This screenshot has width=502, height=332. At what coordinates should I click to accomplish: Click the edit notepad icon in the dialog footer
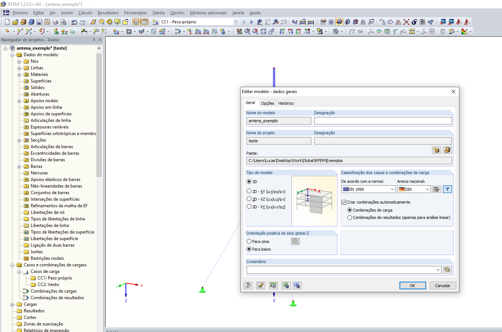(x=260, y=285)
